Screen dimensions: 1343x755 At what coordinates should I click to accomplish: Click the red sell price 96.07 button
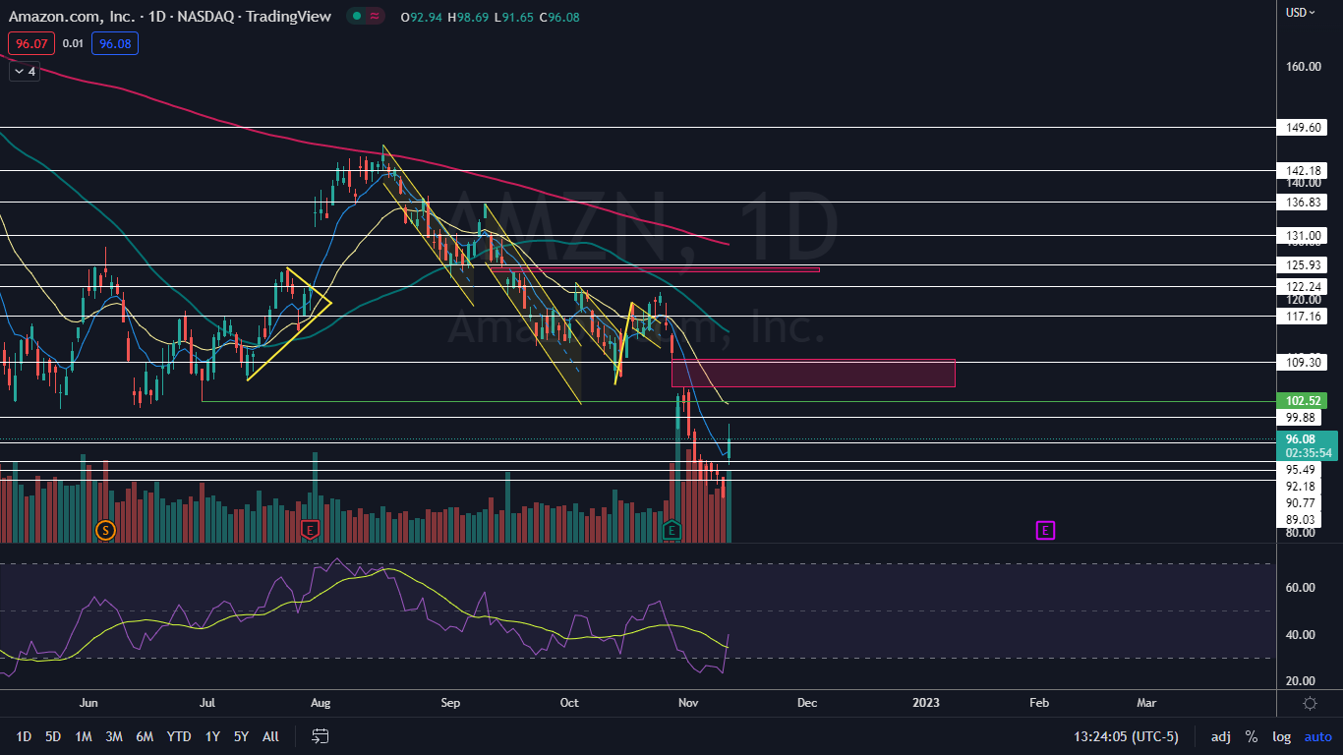tap(31, 43)
